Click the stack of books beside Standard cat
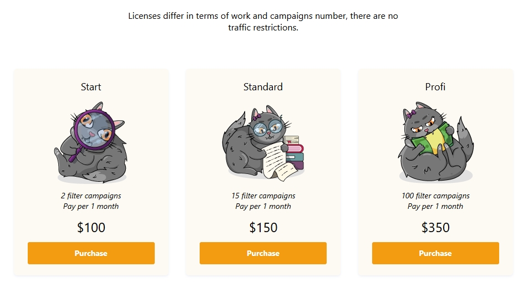 (293, 152)
